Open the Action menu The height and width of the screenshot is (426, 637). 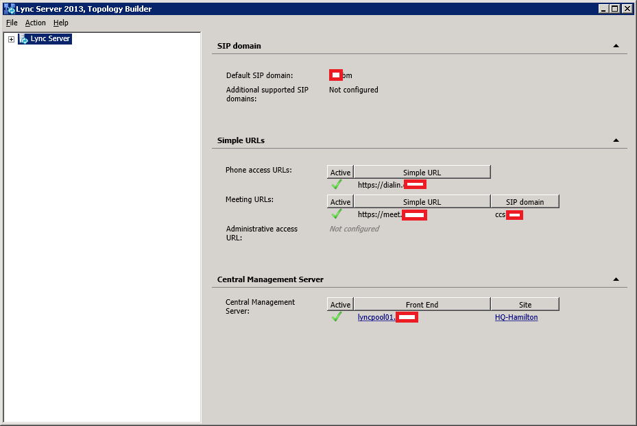[x=36, y=23]
